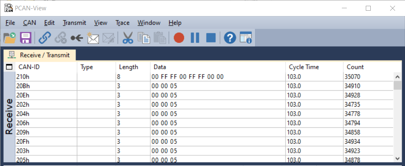Image resolution: width=405 pixels, height=166 pixels.
Task: Click the Receive vertical panel label
Action: click(9, 117)
